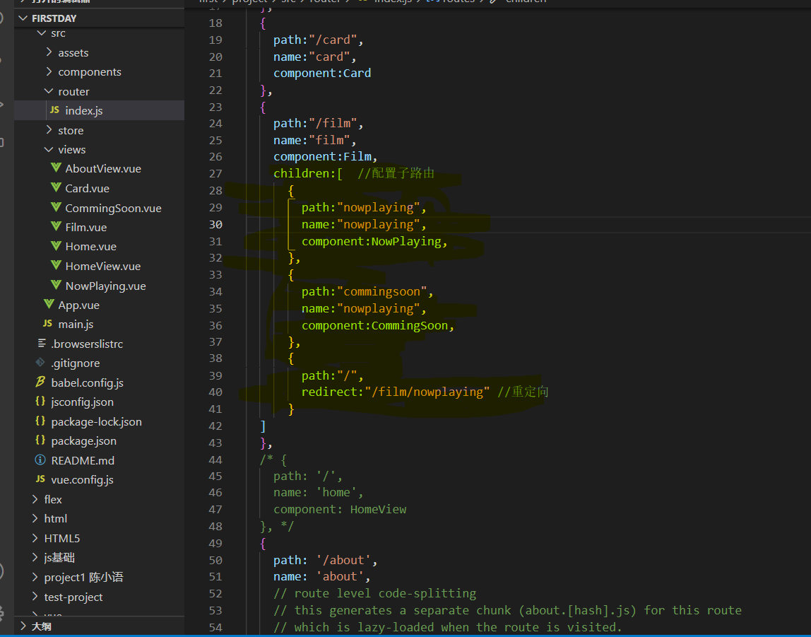The image size is (811, 637).
Task: Open Card.vue file
Action: coord(87,188)
